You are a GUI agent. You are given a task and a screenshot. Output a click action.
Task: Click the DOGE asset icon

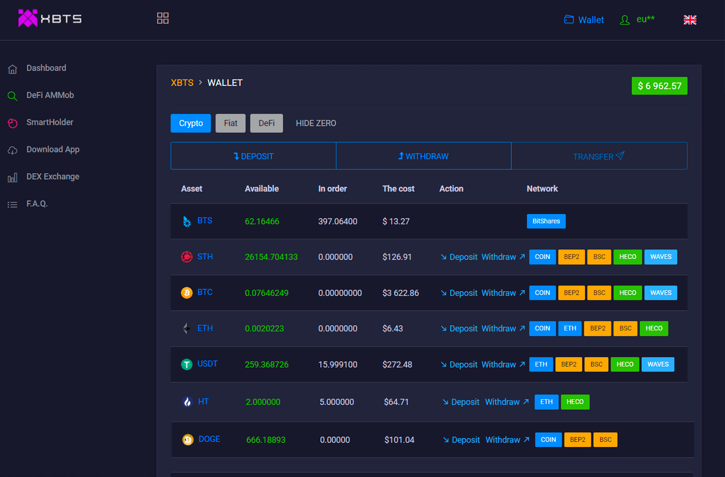pos(188,440)
